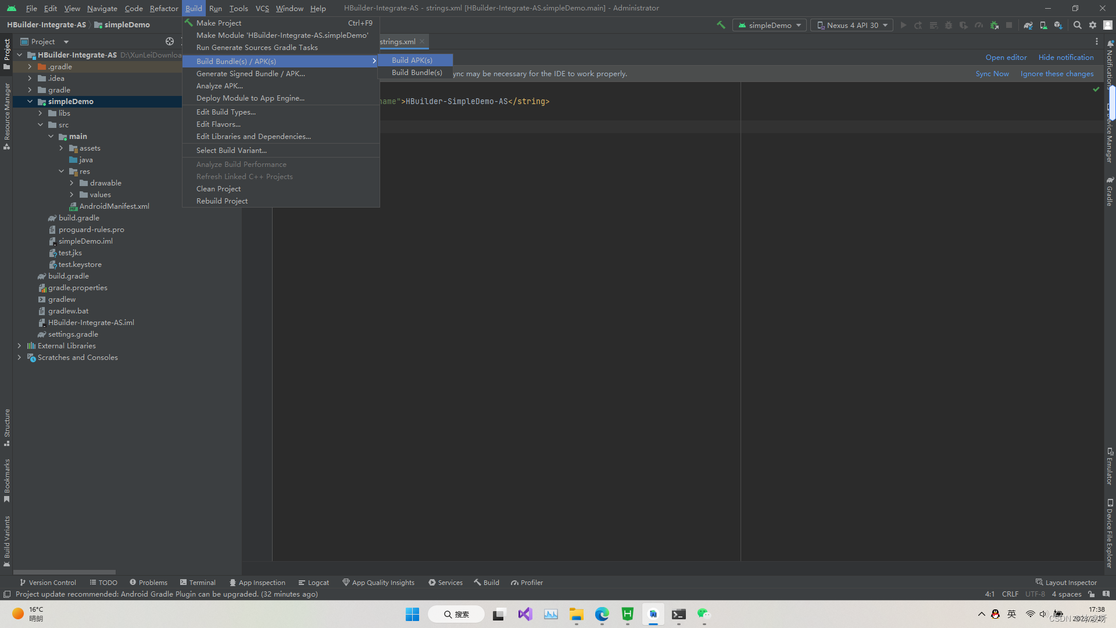Click project tree horizontal scrollbar
This screenshot has width=1116, height=628.
click(64, 572)
